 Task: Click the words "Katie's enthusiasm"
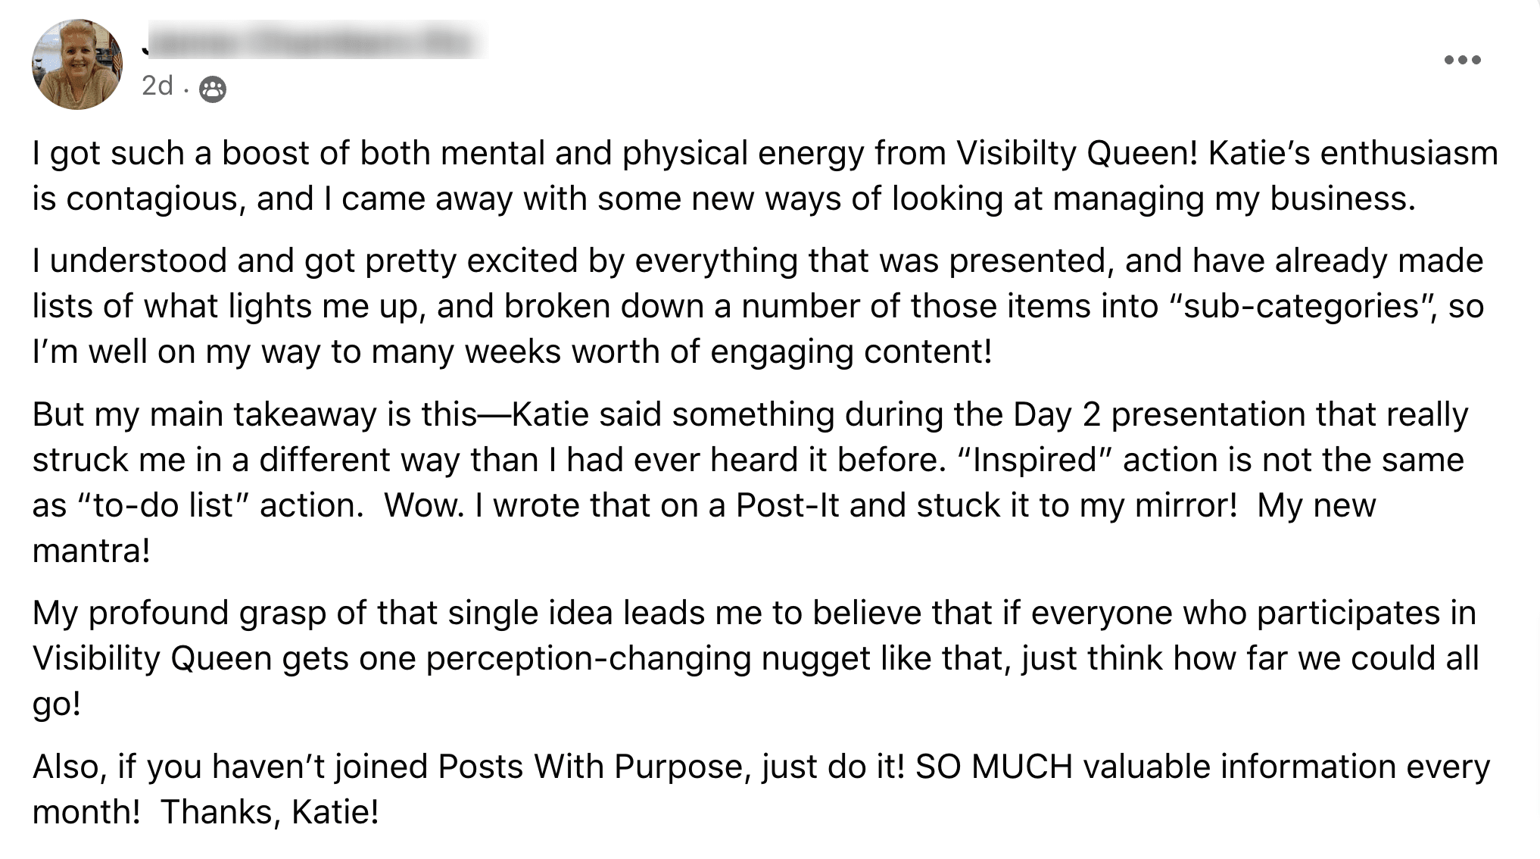(x=1353, y=153)
